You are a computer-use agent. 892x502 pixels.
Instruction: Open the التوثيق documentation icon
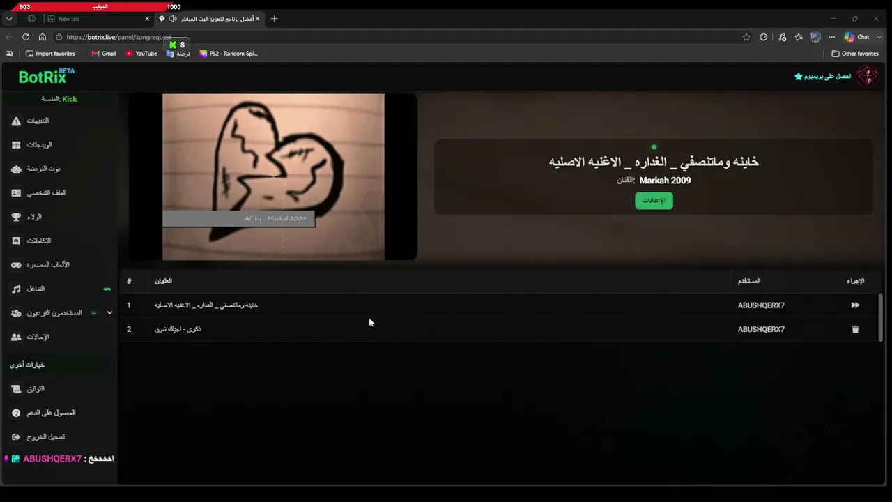[x=16, y=389]
